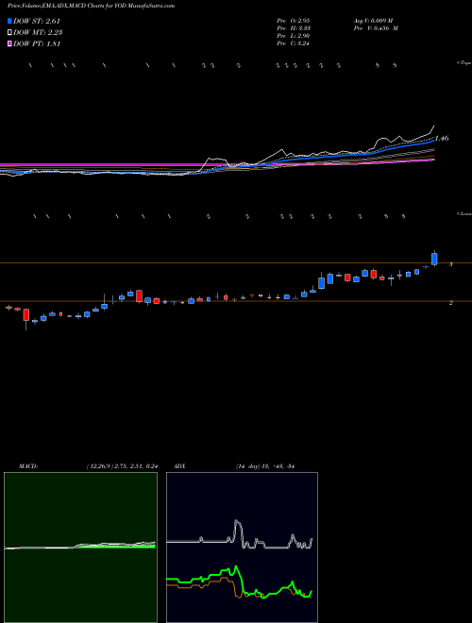Click the 'DOW PT: 1.81' legend label

[x=37, y=43]
